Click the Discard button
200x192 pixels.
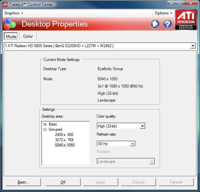point(138,182)
